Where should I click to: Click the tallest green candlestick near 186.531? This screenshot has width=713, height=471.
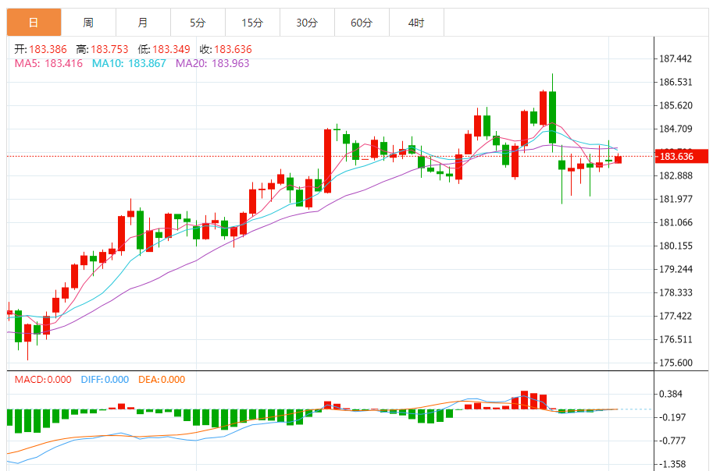552,117
